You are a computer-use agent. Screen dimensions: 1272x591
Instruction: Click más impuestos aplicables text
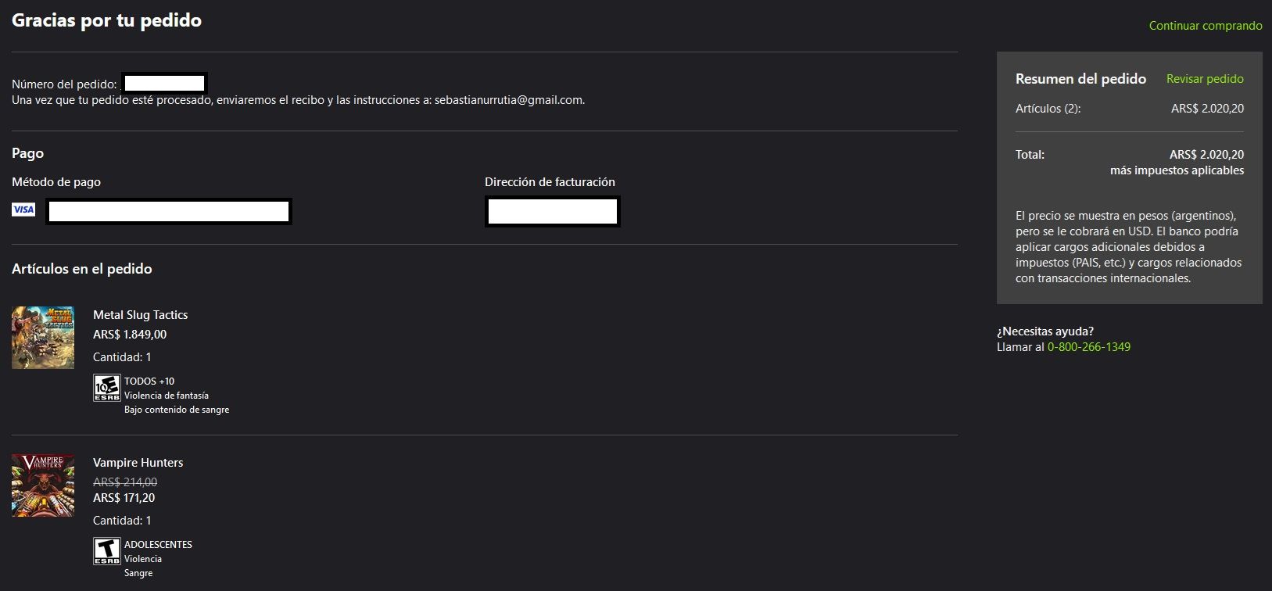[x=1177, y=170]
